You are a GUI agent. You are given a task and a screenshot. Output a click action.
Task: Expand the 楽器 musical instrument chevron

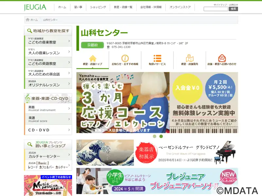[x=69, y=108]
